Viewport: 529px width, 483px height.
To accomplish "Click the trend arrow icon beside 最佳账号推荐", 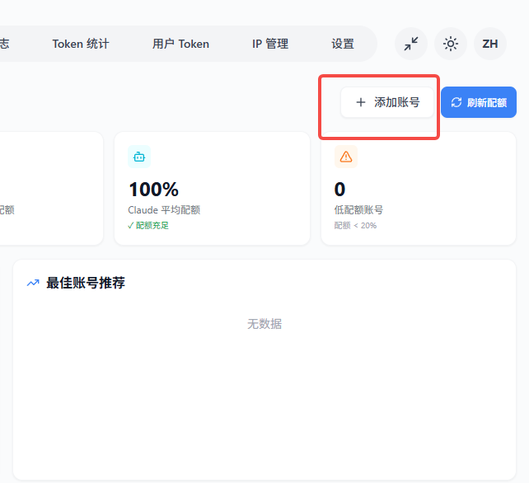I will [x=33, y=283].
